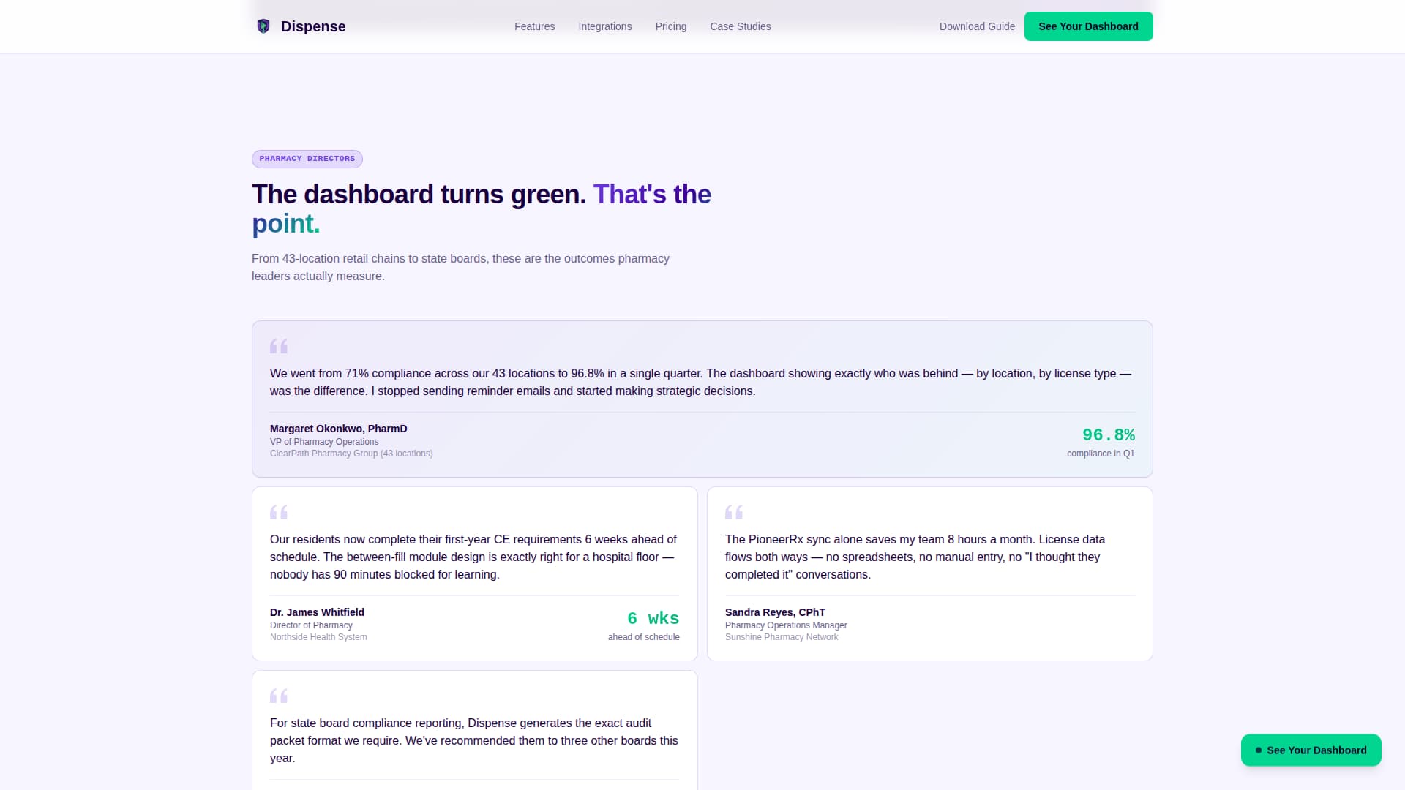Viewport: 1405px width, 790px height.
Task: Click Pharmacy Operations Manager title
Action: (786, 625)
